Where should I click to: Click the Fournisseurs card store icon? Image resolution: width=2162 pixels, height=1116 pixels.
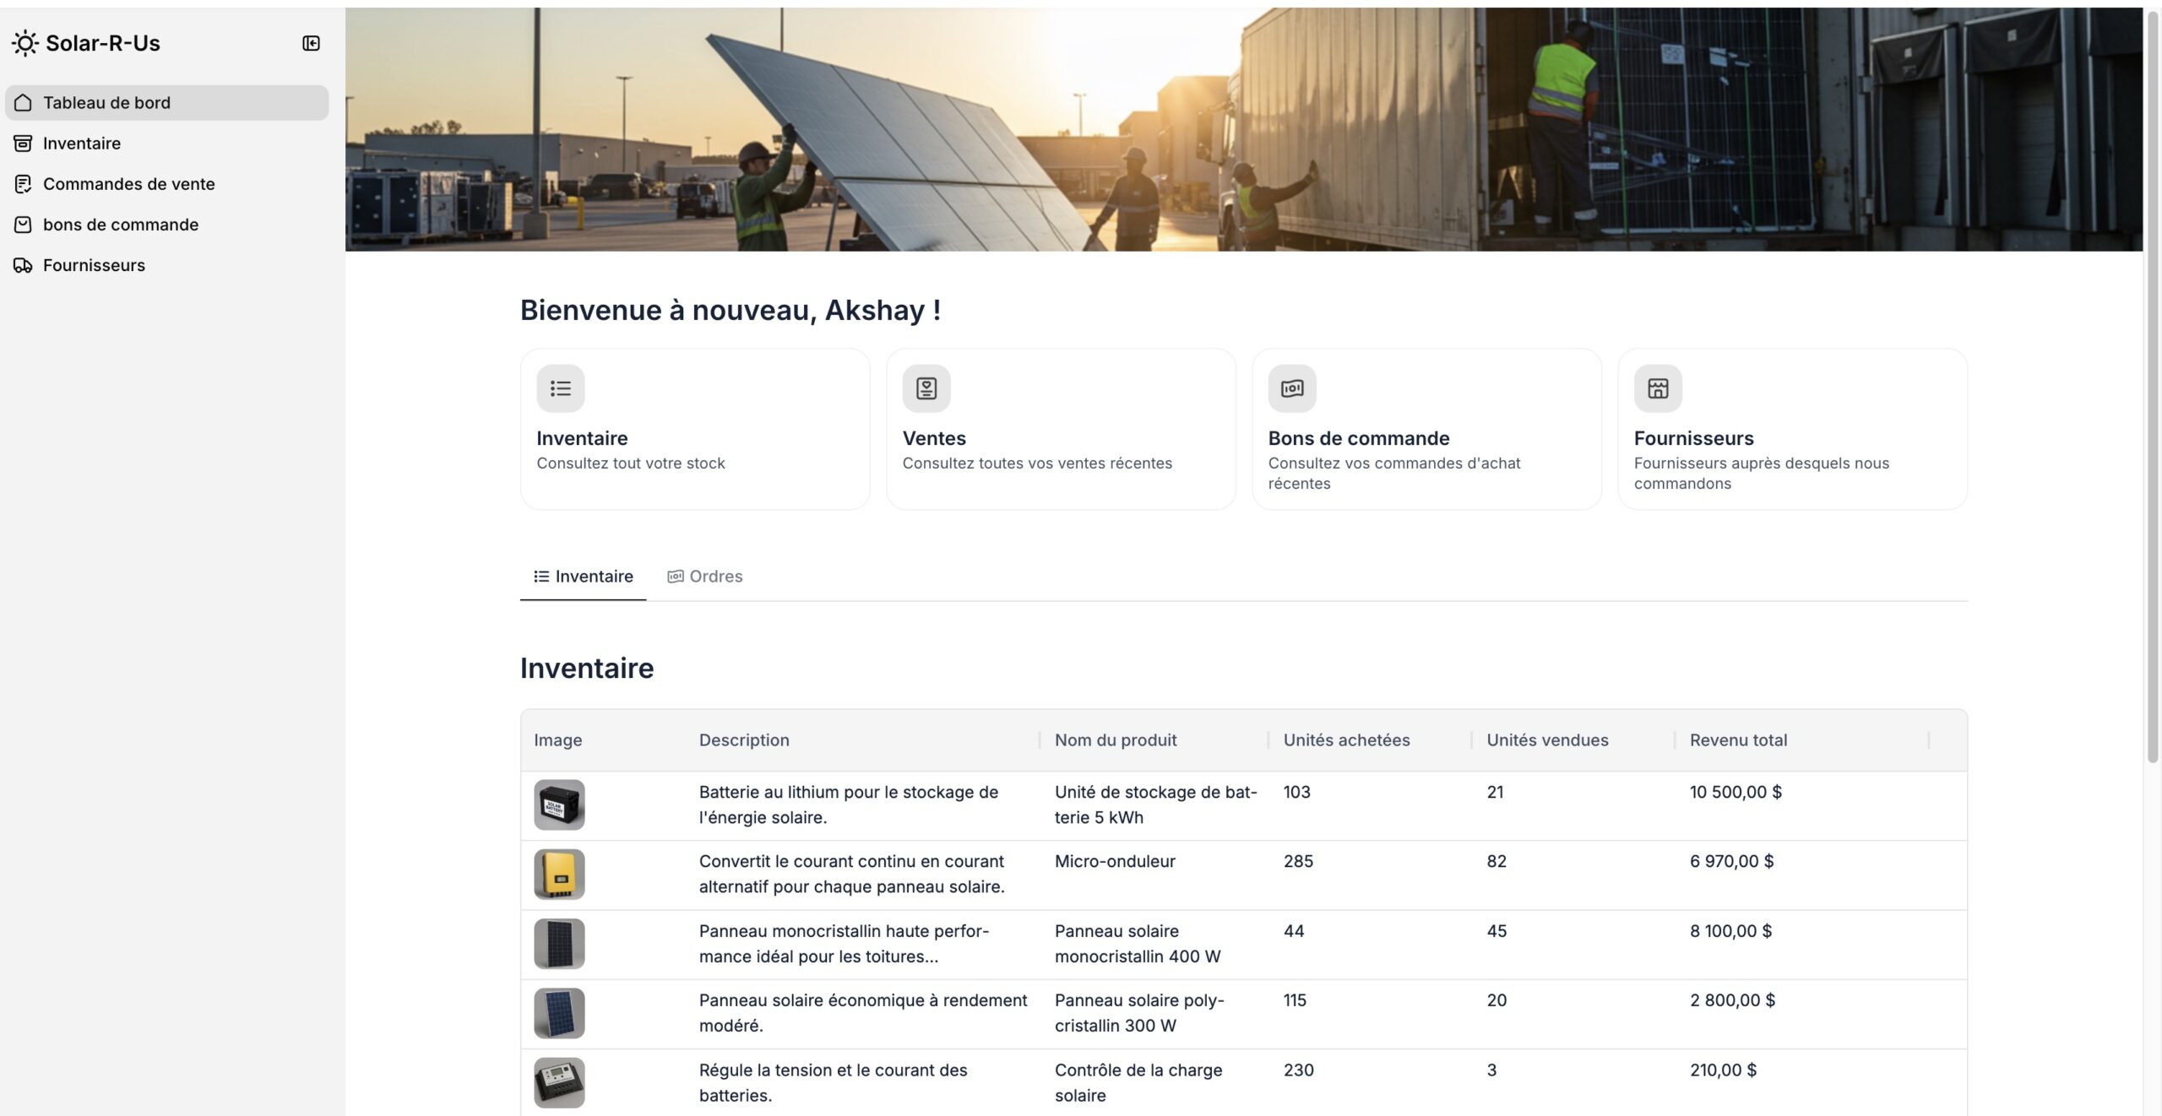(x=1657, y=388)
